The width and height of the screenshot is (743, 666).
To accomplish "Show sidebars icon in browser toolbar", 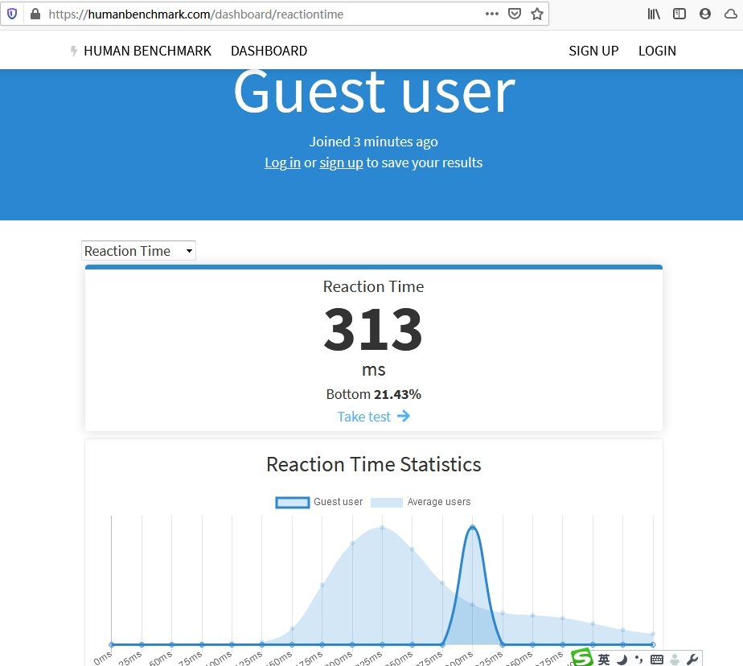I will [x=679, y=14].
